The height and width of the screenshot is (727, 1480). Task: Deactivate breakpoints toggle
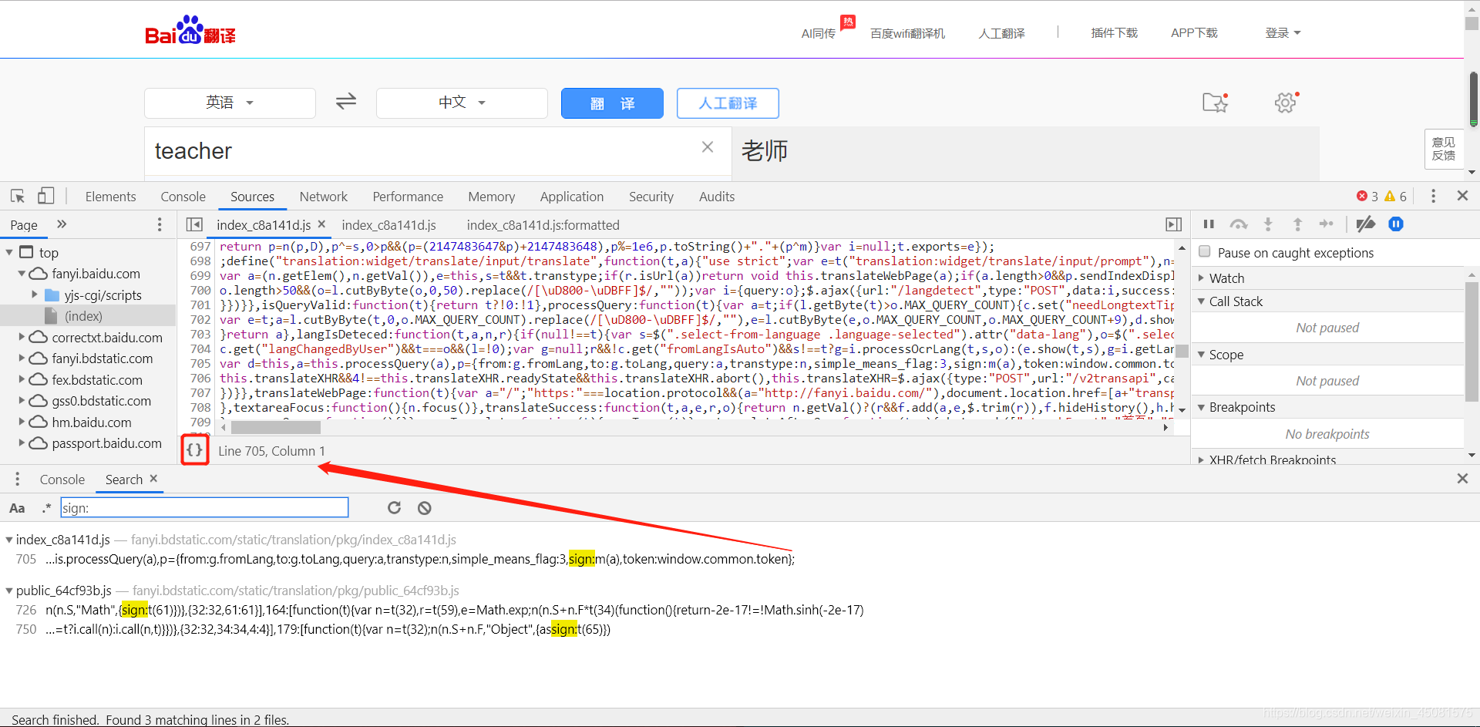pyautogui.click(x=1366, y=224)
